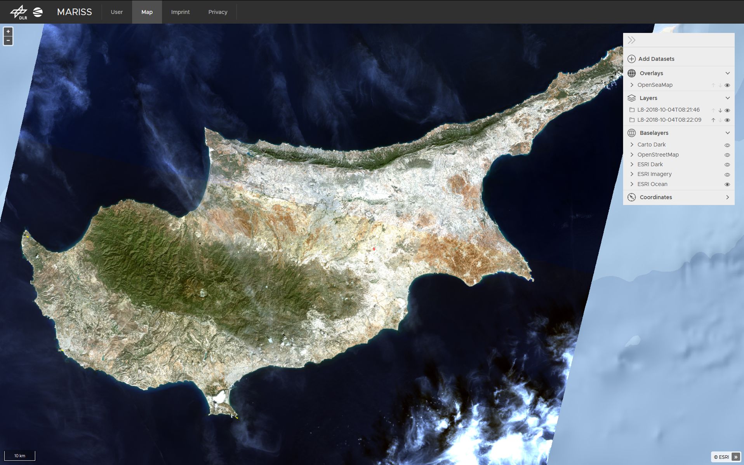744x465 pixels.
Task: Zoom in on the map
Action: click(8, 31)
